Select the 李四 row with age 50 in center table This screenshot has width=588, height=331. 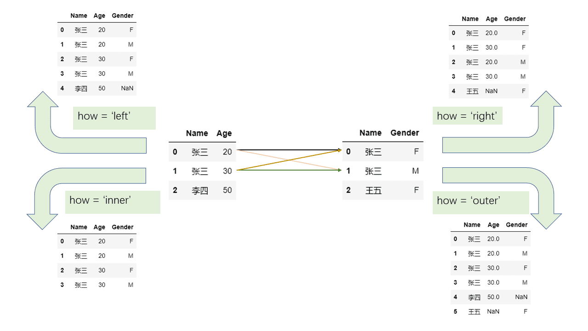(x=203, y=190)
